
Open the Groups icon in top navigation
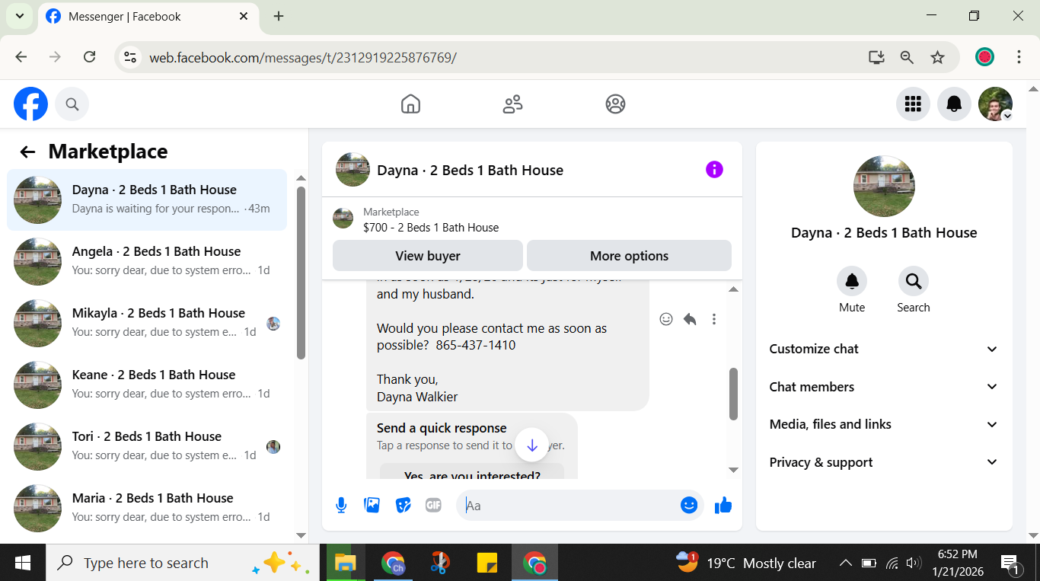(615, 104)
